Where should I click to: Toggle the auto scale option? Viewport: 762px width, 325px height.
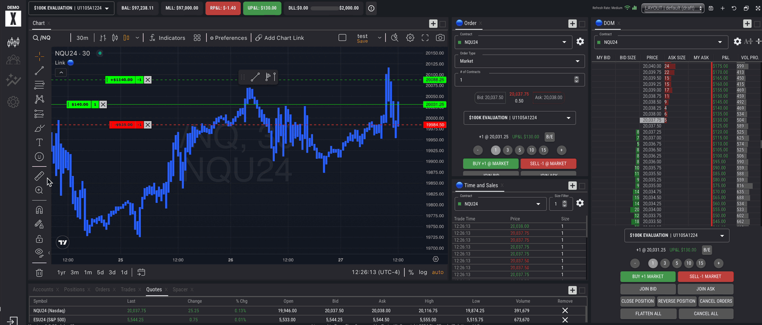[x=437, y=272]
